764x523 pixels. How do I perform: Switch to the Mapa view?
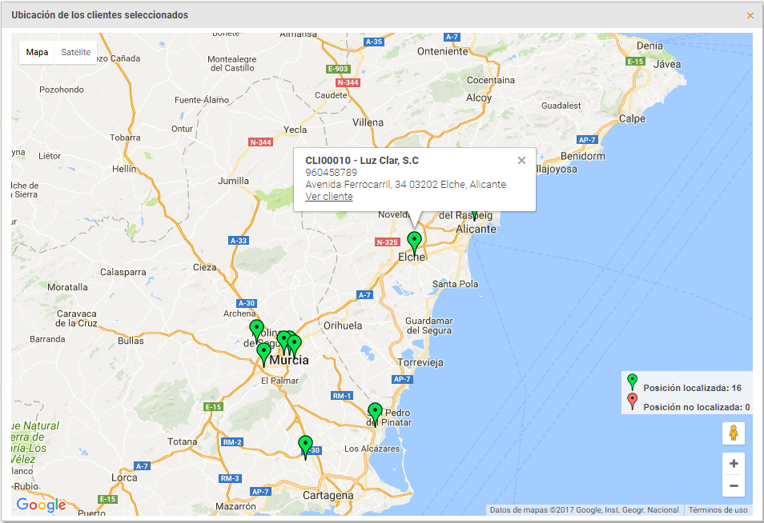(37, 53)
